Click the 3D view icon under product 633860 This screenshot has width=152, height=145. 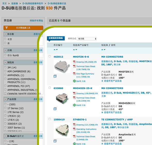[x=55, y=109]
